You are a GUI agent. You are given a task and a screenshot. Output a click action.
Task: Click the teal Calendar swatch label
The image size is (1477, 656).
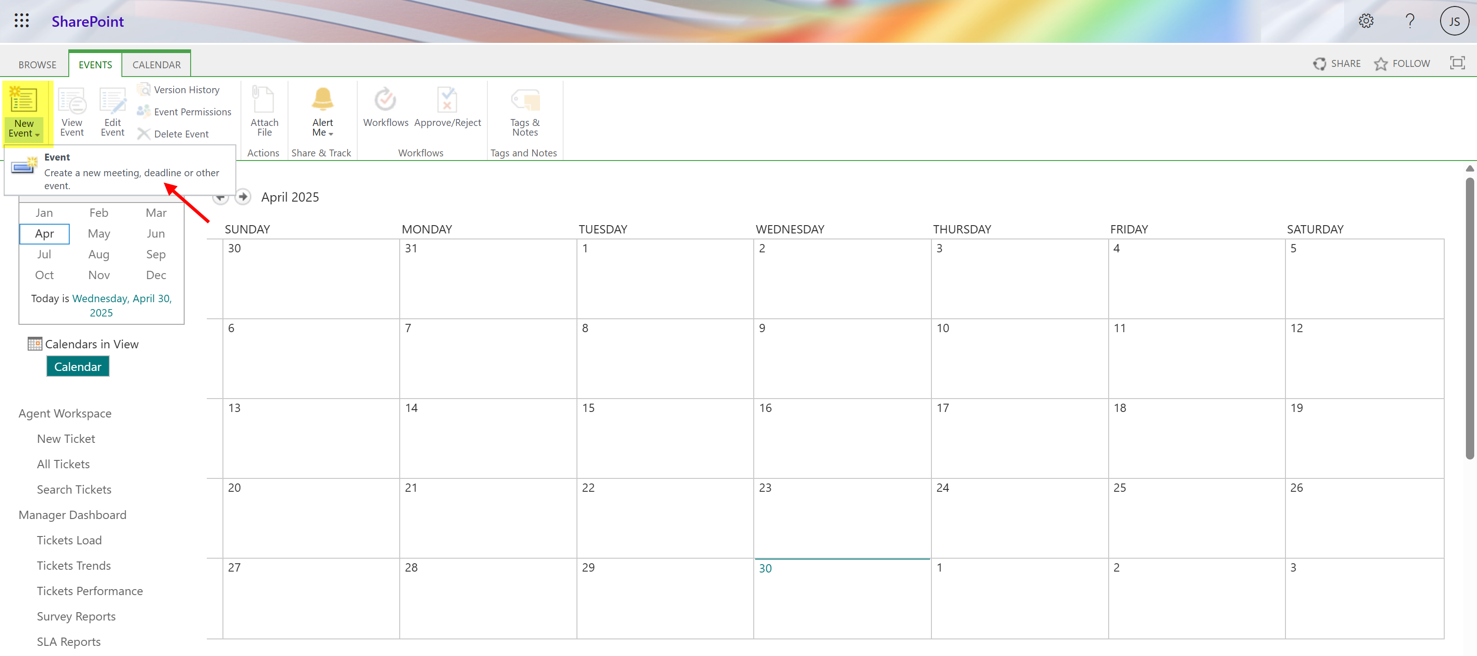click(78, 367)
